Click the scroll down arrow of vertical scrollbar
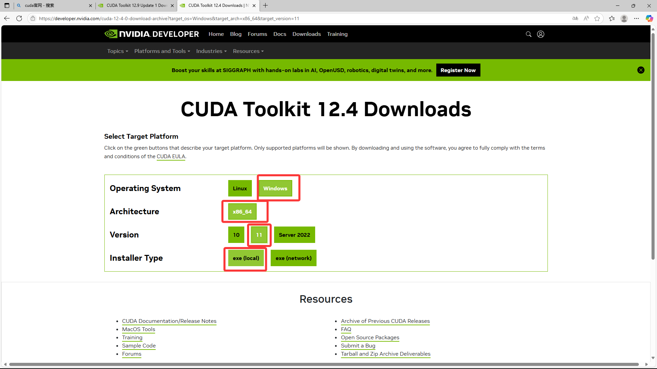Viewport: 657px width, 369px height. tap(653, 358)
